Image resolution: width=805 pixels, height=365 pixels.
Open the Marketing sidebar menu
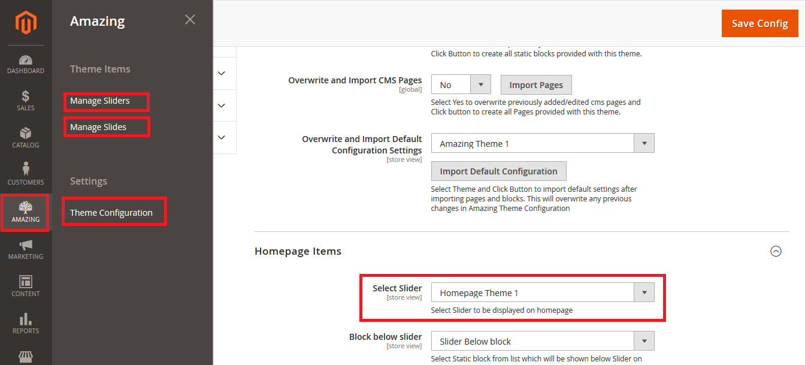pos(26,249)
